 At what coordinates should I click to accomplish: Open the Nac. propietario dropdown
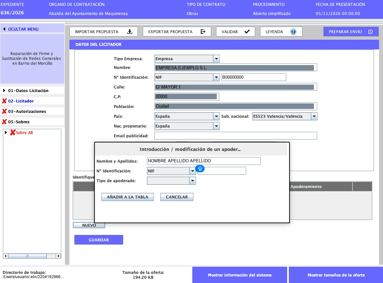pos(216,126)
